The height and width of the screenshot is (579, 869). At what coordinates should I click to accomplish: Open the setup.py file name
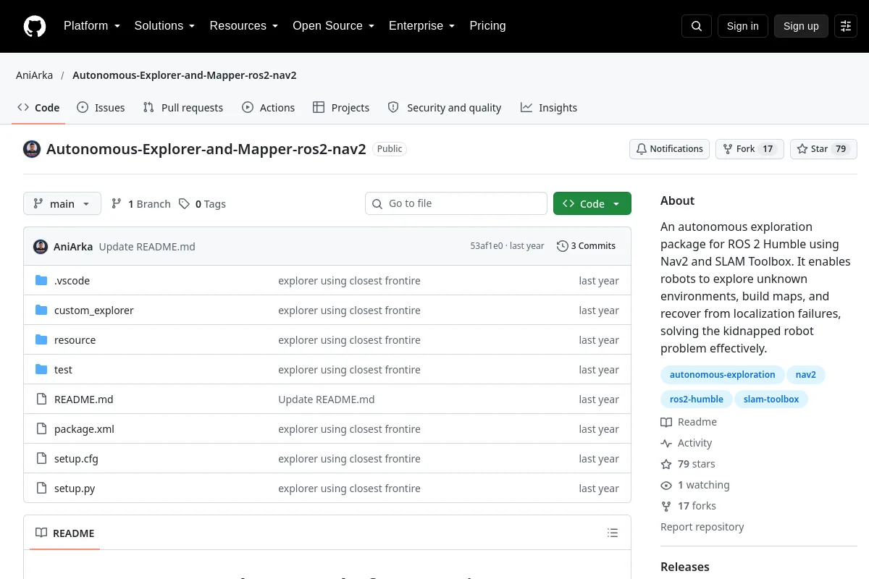[x=75, y=489]
